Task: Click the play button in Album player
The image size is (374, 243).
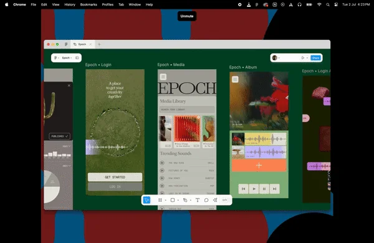Action: (x=254, y=189)
